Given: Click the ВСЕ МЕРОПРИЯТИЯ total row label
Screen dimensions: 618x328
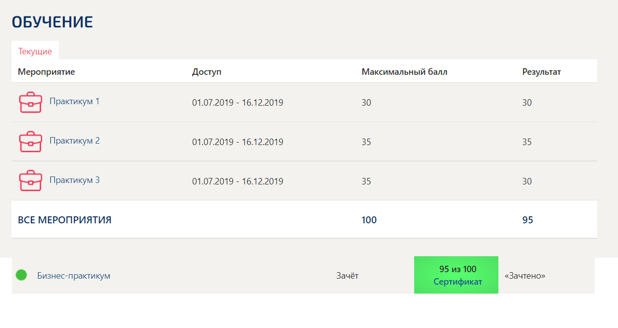Looking at the screenshot, I should coord(65,220).
